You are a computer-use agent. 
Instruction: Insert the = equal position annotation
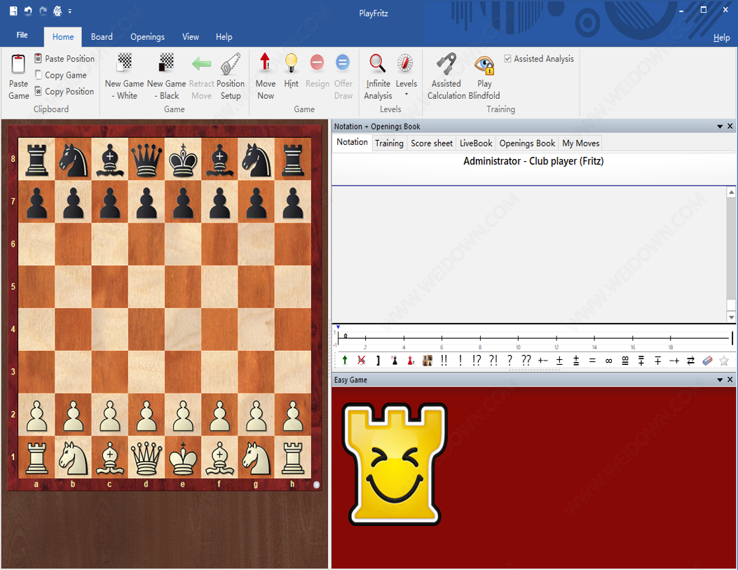[x=592, y=361]
